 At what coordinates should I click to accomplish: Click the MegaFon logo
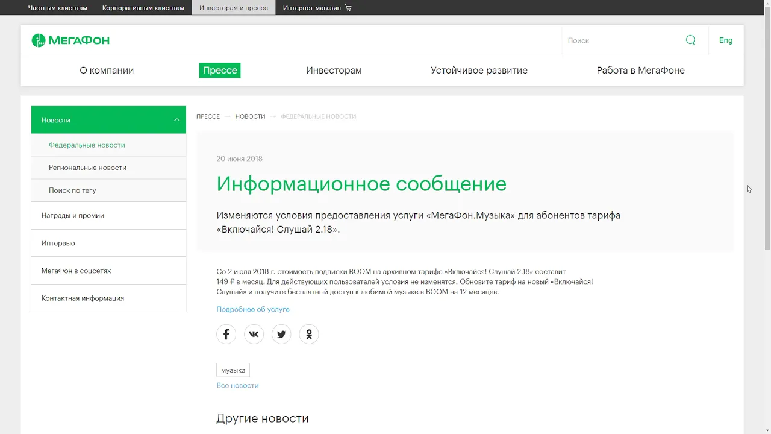click(70, 40)
